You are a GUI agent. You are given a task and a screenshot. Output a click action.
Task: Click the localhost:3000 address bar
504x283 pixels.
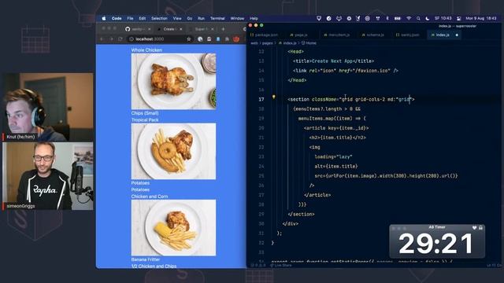[160, 39]
